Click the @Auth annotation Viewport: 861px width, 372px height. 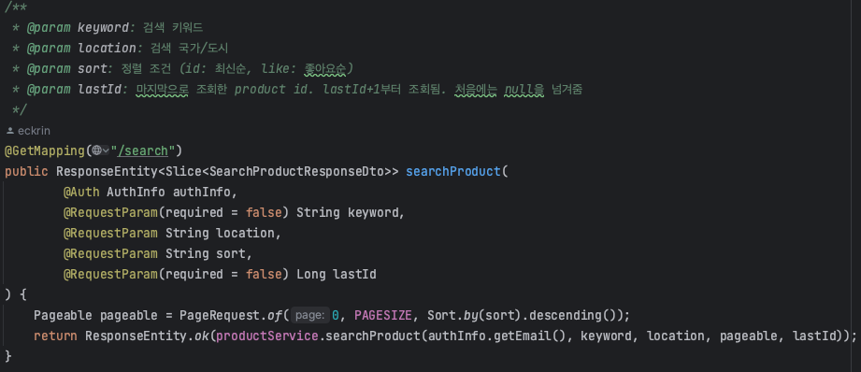[81, 192]
